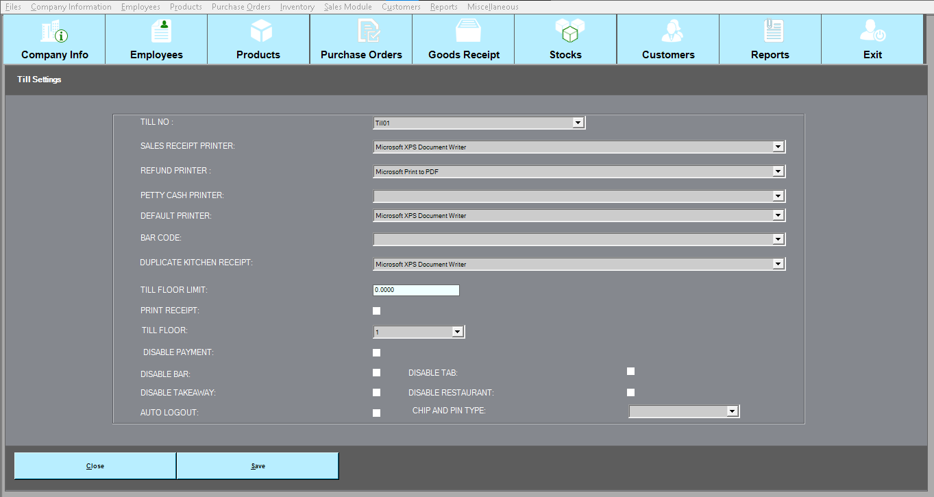This screenshot has height=497, width=934.
Task: Expand the Till No dropdown
Action: click(578, 123)
